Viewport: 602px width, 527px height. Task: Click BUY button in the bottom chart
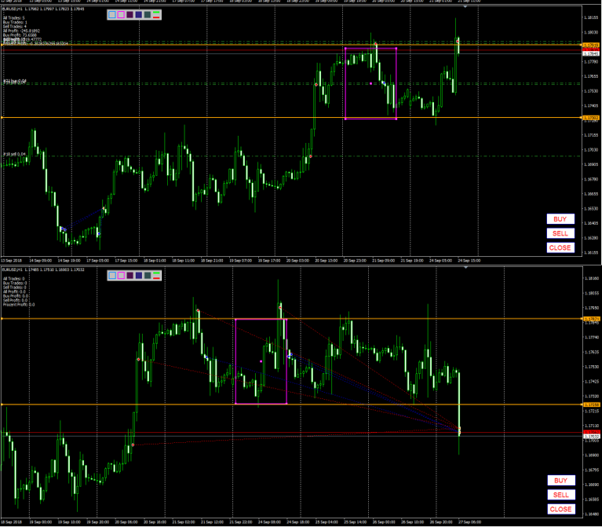tap(561, 481)
